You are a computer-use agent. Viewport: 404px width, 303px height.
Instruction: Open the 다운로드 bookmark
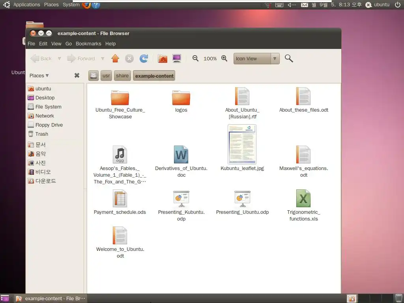tap(55, 181)
